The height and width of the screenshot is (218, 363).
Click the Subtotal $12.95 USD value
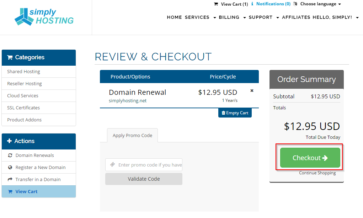[x=325, y=97]
